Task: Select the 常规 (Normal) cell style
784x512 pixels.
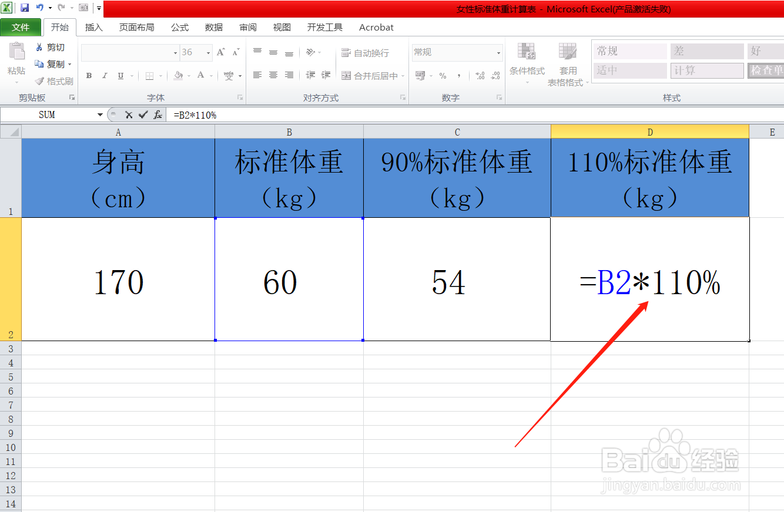Action: tap(630, 52)
